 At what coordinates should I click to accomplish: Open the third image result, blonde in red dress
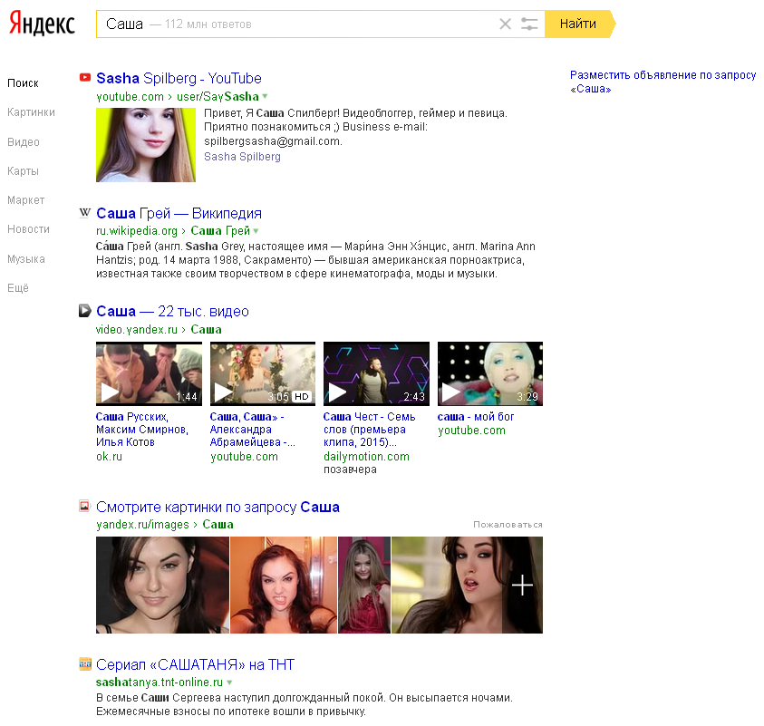[364, 586]
